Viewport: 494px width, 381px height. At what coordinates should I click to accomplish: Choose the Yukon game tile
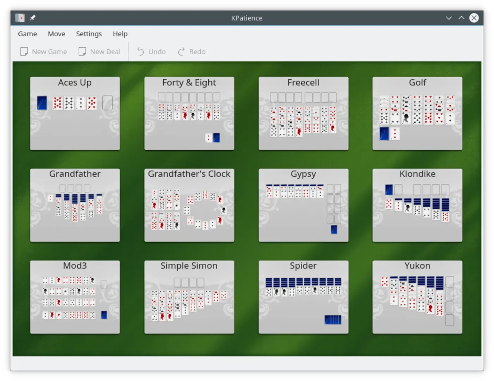pyautogui.click(x=417, y=297)
